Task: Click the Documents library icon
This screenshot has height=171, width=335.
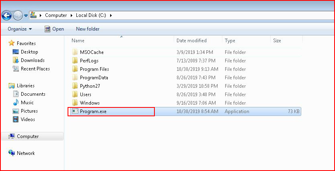Action: (x=16, y=94)
